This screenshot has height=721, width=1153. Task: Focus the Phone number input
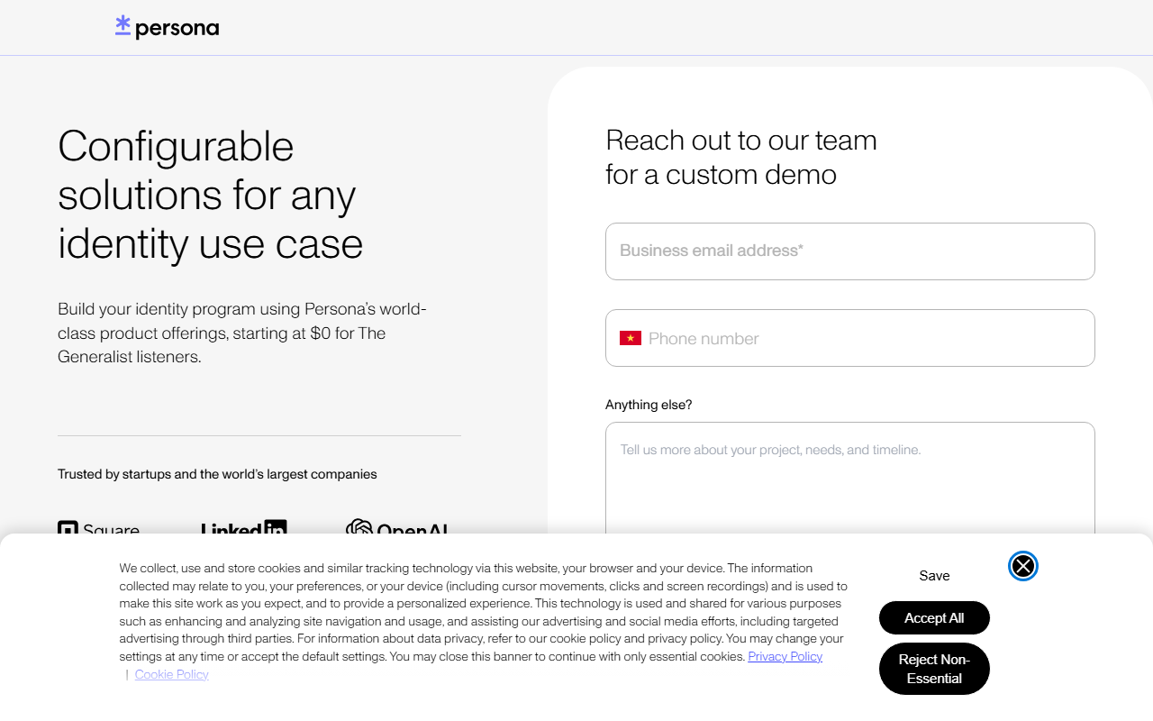[x=865, y=338]
